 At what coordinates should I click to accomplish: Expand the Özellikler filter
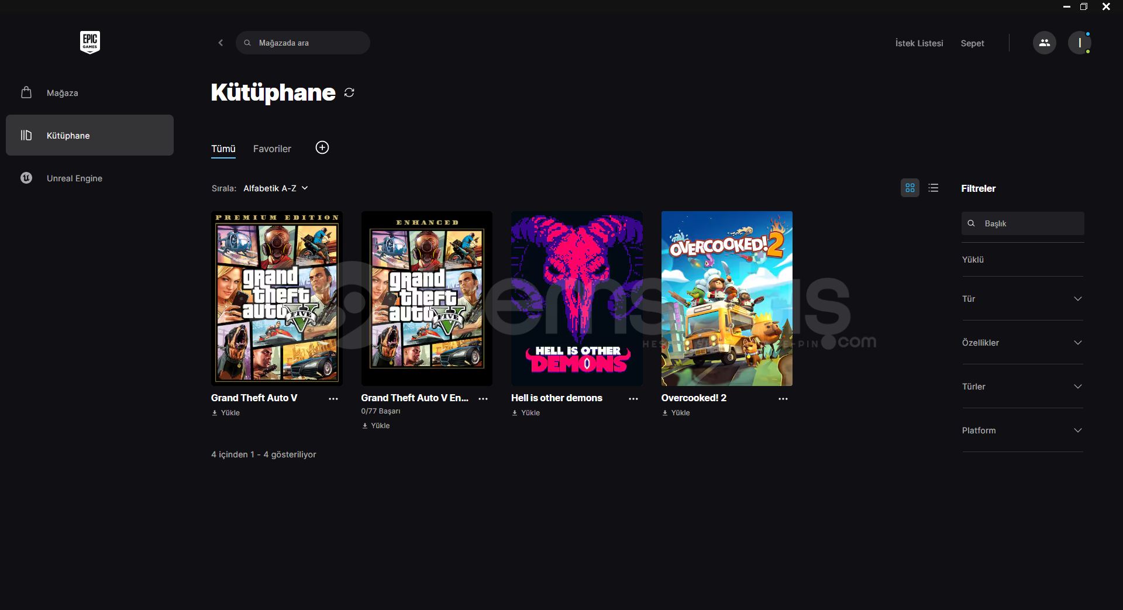point(1023,343)
